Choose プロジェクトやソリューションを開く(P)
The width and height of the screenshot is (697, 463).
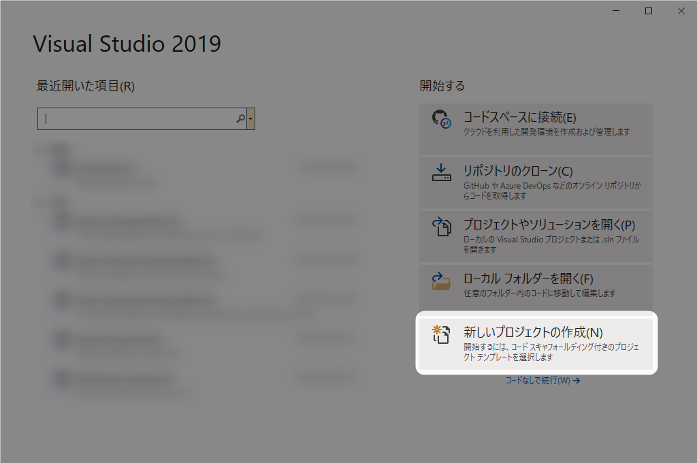[x=536, y=236]
